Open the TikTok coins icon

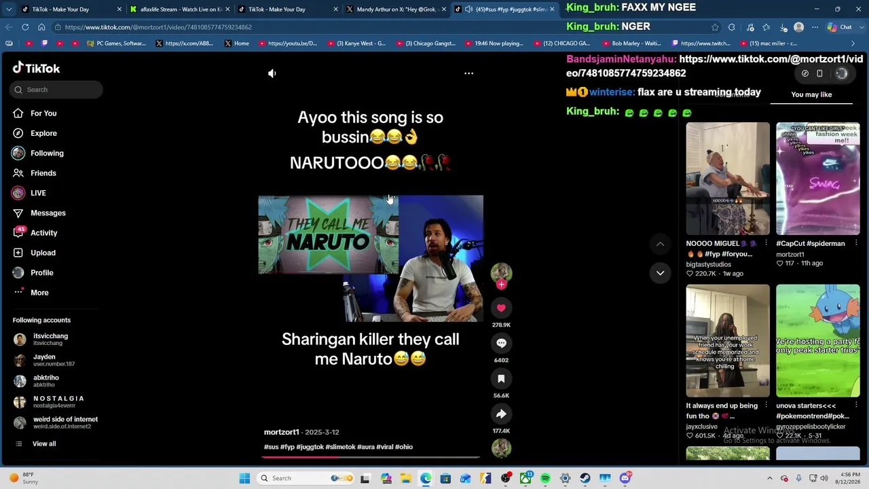click(805, 73)
